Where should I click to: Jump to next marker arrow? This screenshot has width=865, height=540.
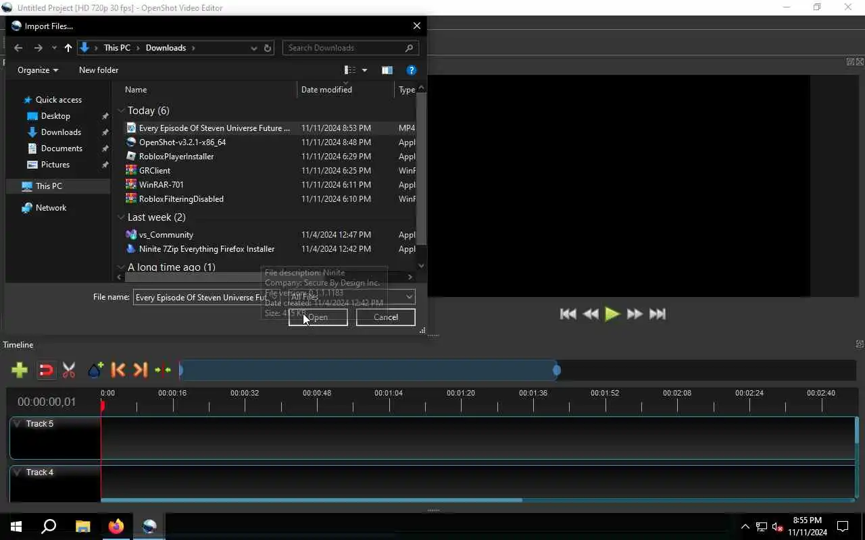[140, 370]
